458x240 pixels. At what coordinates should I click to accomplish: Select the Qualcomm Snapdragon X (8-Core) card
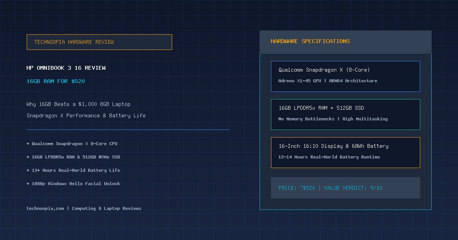click(345, 76)
